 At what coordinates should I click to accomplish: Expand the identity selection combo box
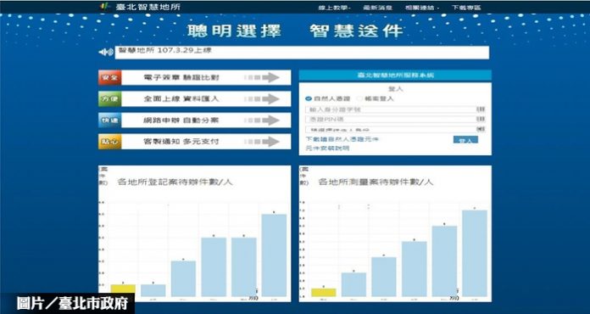point(395,129)
